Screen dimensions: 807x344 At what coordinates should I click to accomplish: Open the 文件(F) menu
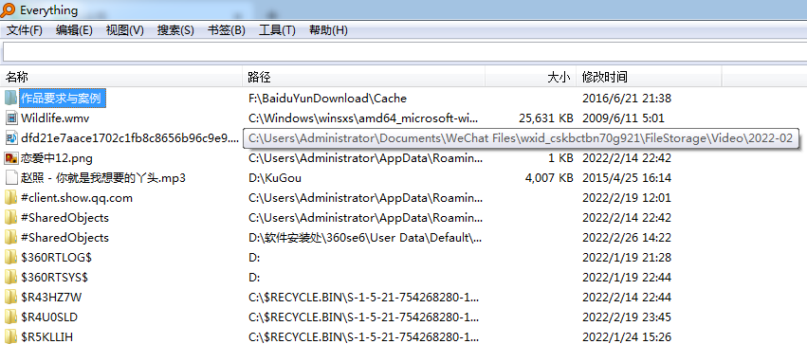[25, 30]
